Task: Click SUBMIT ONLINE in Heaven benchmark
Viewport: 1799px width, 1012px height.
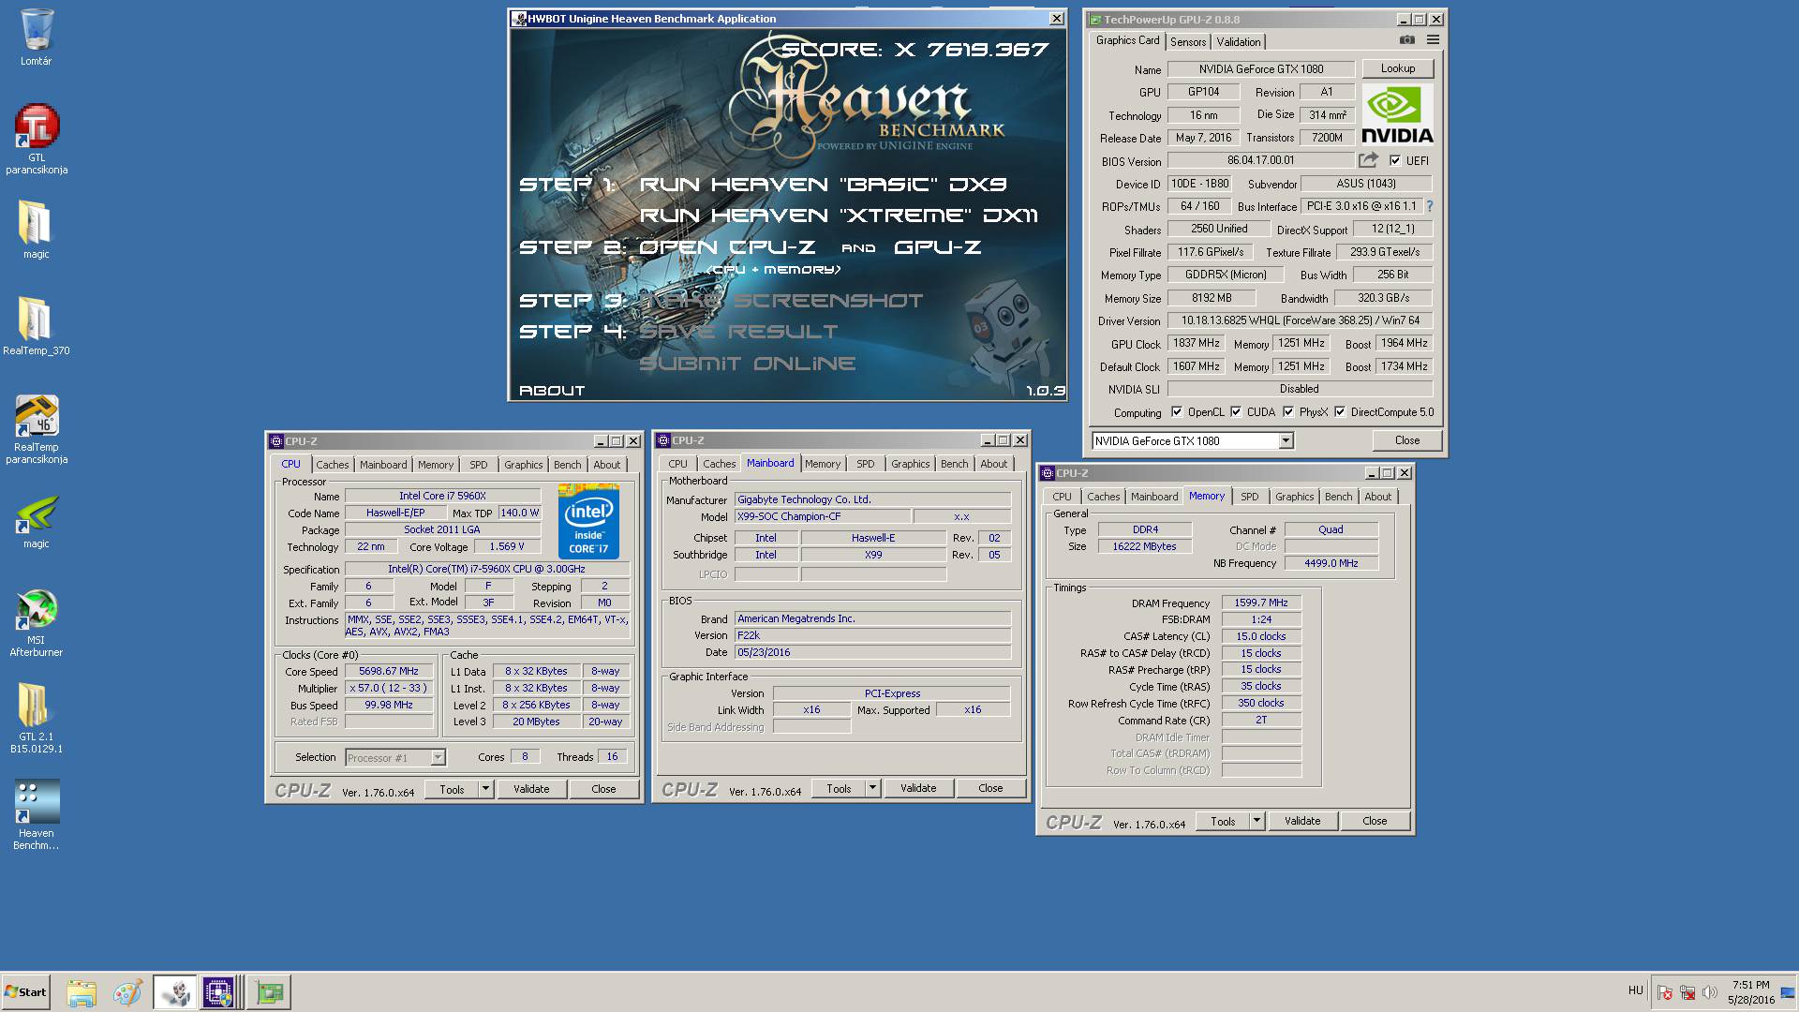Action: point(747,364)
